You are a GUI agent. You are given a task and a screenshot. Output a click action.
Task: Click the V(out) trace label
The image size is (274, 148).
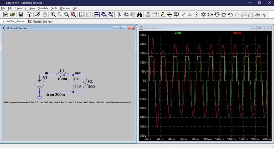(237, 33)
